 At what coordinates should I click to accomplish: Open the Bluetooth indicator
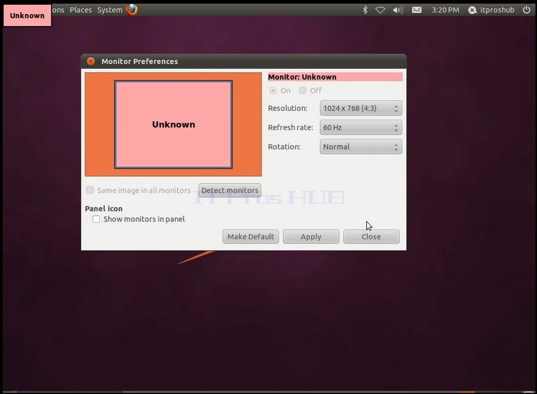click(365, 10)
